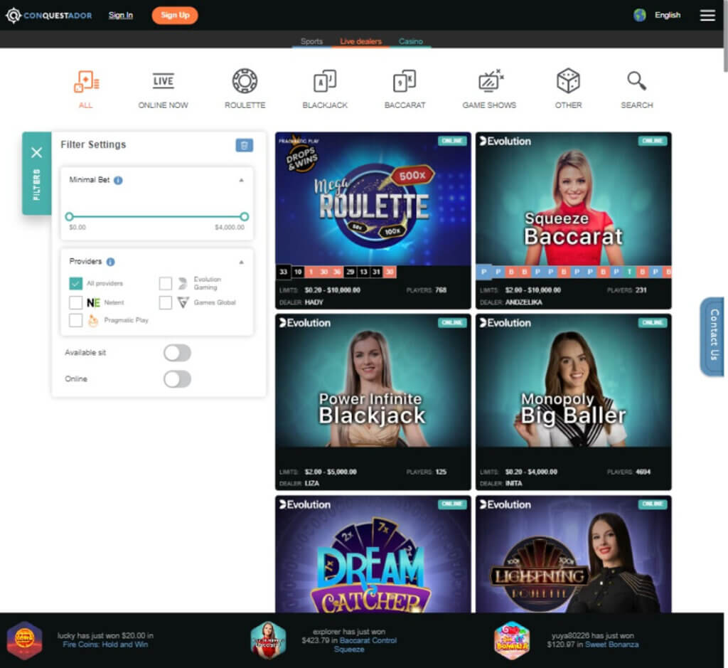The image size is (728, 668).
Task: Click the globe language icon
Action: 640,16
